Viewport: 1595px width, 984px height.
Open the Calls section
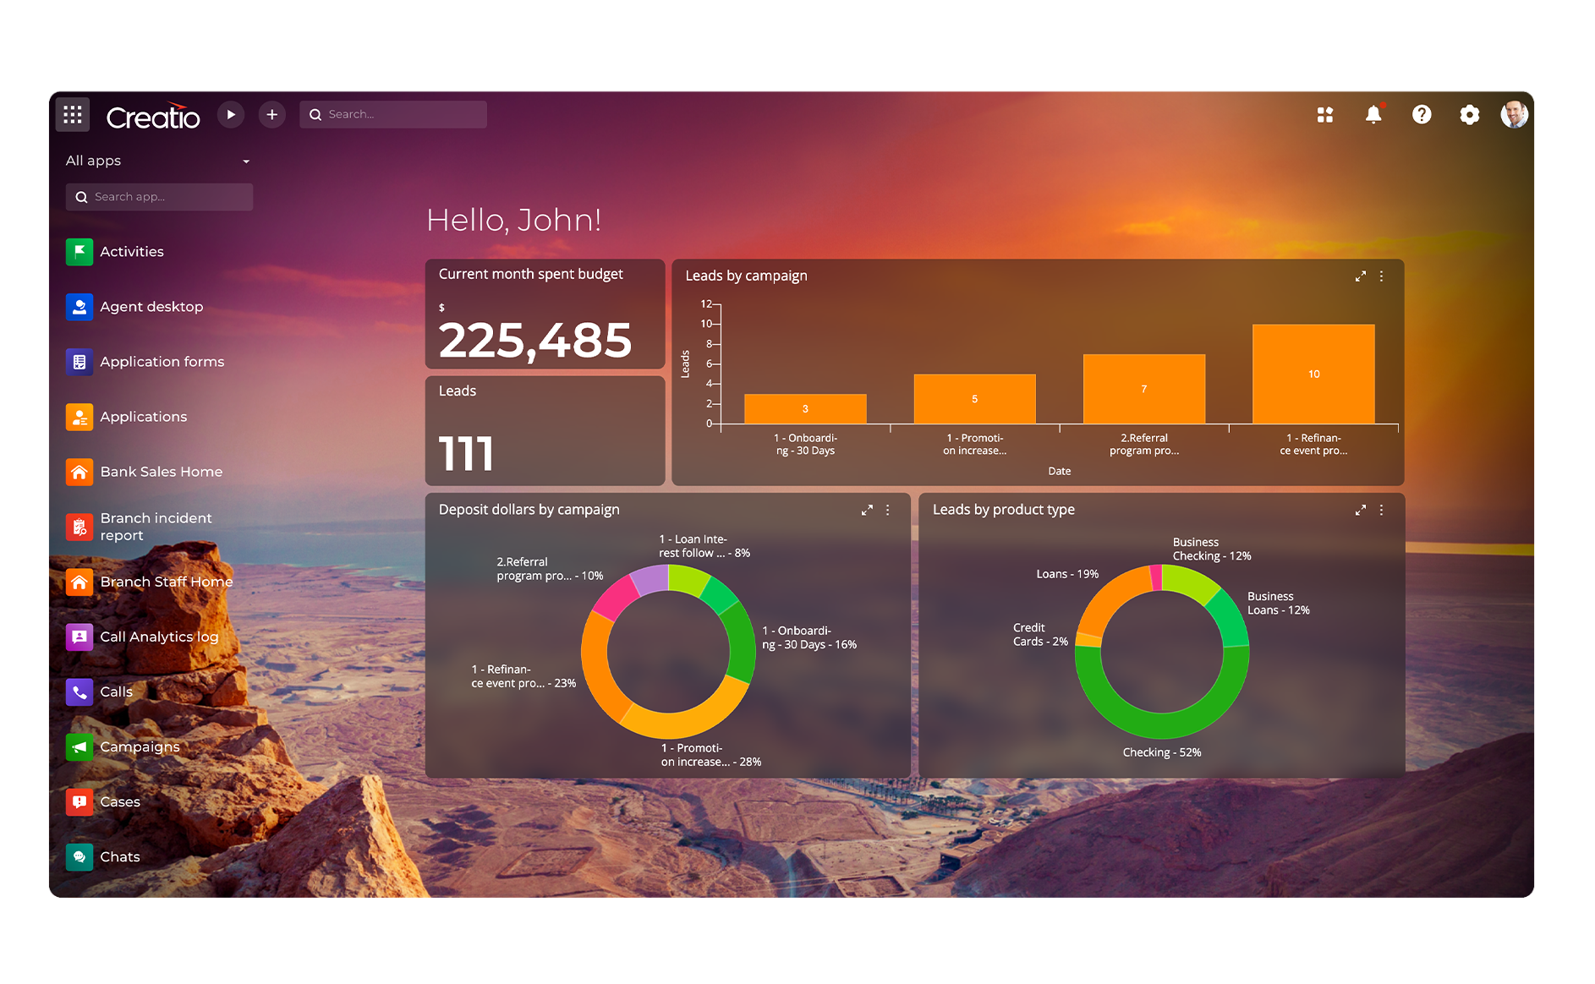click(116, 692)
